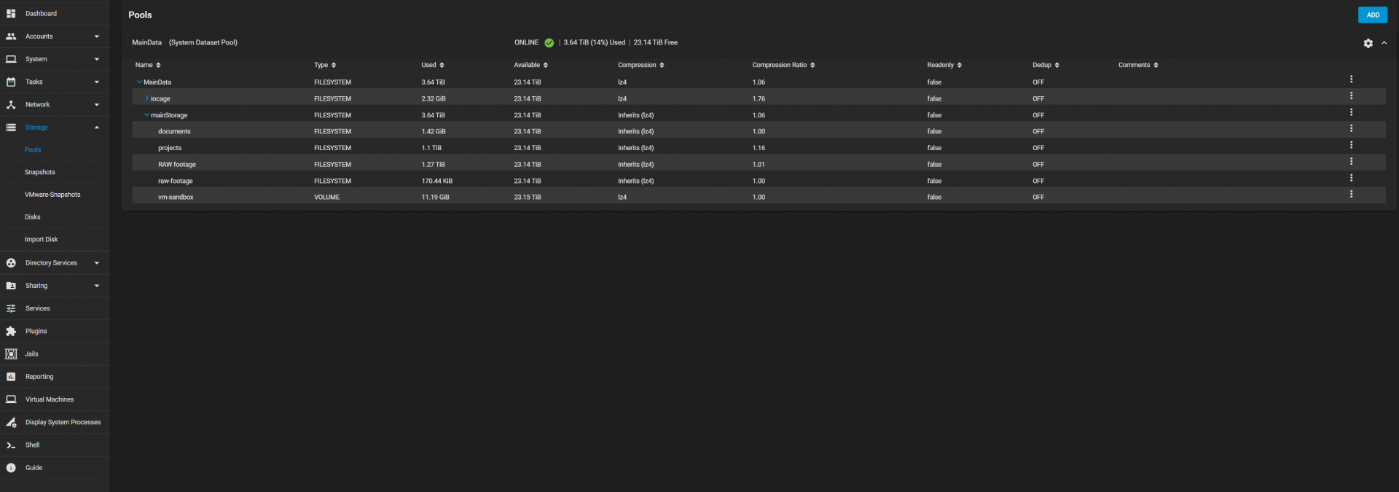Image resolution: width=1399 pixels, height=492 pixels.
Task: Select the documents dataset name
Action: point(174,131)
